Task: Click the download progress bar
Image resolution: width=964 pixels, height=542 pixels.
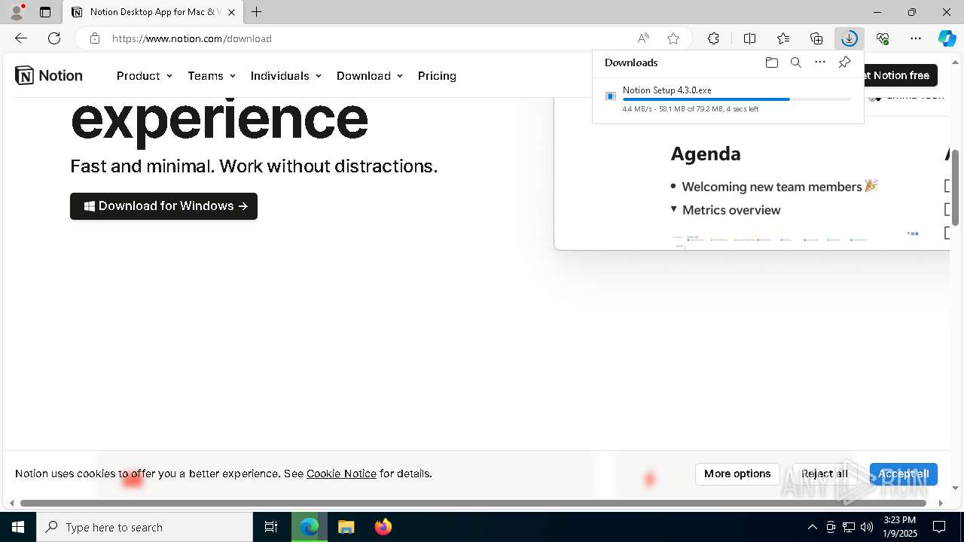Action: 737,99
